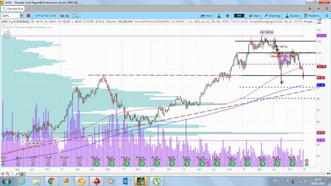
Task: Open the flask analysis tool icon
Action: (219, 16)
